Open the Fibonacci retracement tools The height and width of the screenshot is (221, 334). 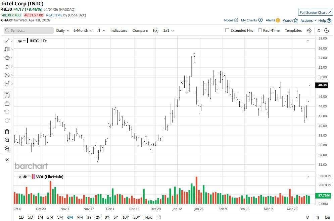[x=7, y=49]
